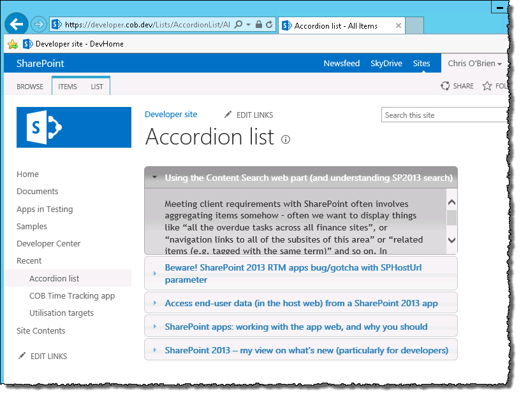Expand SharePoint apps: working with the app web
This screenshot has width=521, height=396.
click(155, 327)
